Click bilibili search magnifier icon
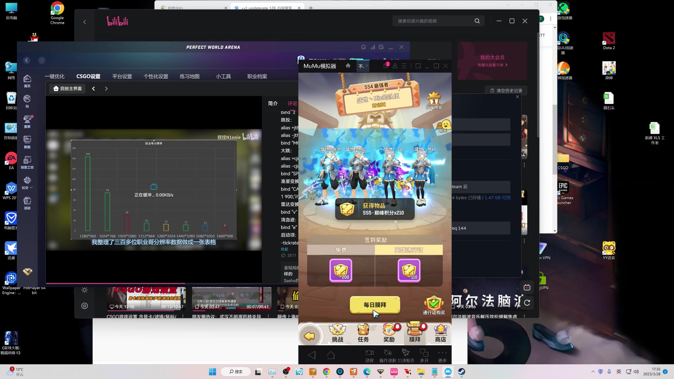Viewport: 674px width, 379px height. tap(477, 21)
